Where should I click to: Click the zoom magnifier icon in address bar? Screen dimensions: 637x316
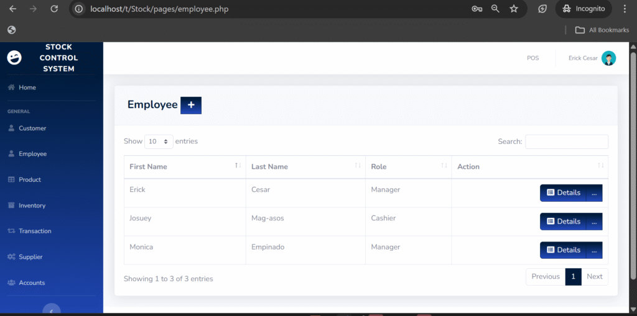495,9
